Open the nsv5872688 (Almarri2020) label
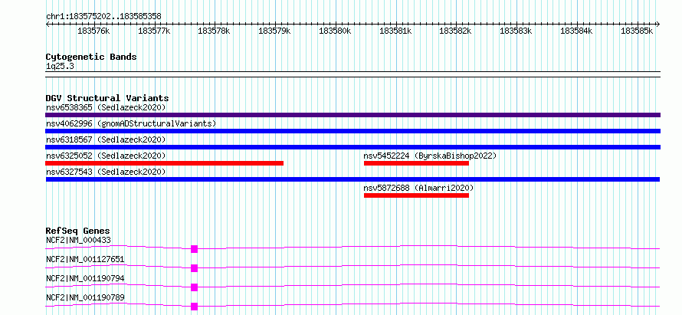Viewport: 682px width, 315px height. [418, 188]
